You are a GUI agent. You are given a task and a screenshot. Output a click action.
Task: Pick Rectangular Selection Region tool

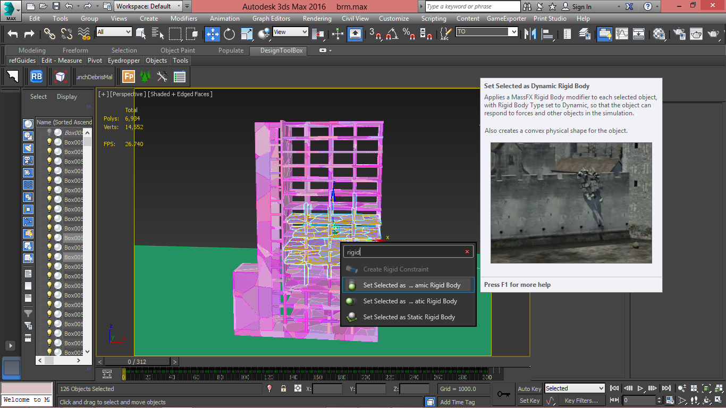pyautogui.click(x=175, y=33)
